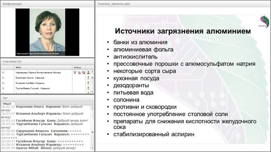
Task: Click the Гусейнов Ильгар 'Добрый вечер всем!' message
Action: 44,120
